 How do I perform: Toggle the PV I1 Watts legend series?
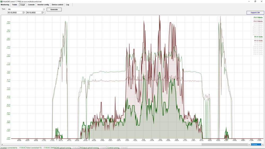pos(258,17)
